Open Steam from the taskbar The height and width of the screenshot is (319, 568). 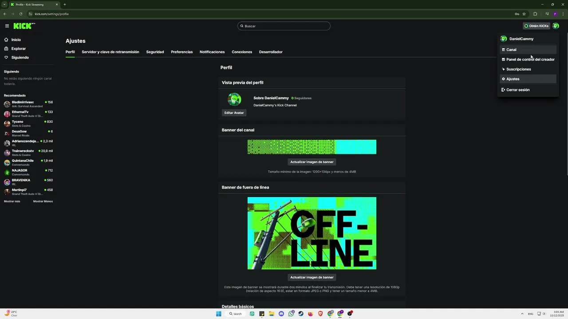coord(301,314)
